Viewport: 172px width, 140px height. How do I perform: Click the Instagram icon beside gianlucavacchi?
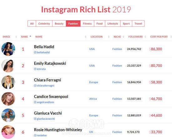(x=35, y=119)
